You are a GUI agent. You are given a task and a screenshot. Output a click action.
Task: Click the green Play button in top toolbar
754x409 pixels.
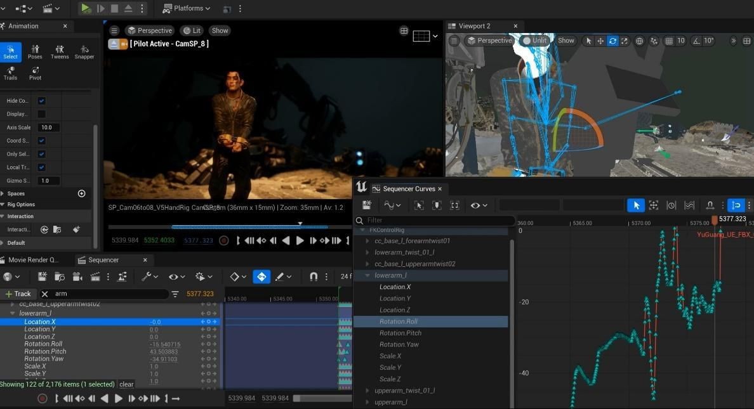(x=86, y=8)
